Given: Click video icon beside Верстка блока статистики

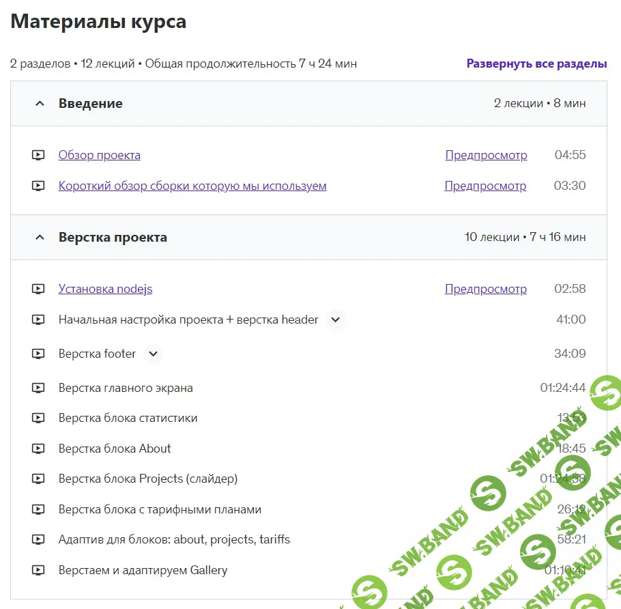Looking at the screenshot, I should [x=38, y=418].
